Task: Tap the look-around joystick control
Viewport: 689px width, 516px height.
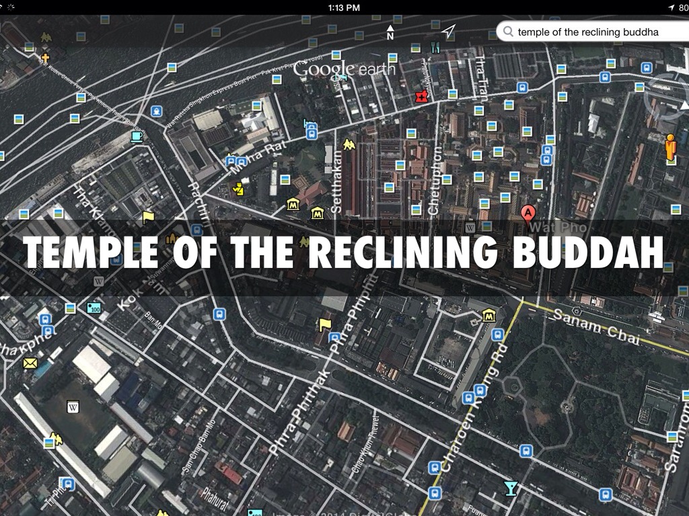Action: pyautogui.click(x=665, y=99)
